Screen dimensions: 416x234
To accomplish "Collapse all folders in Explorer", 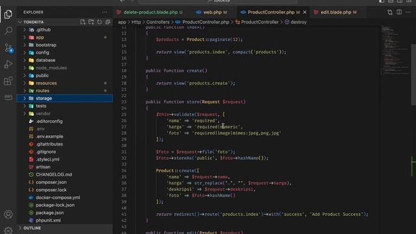I will 108,22.
